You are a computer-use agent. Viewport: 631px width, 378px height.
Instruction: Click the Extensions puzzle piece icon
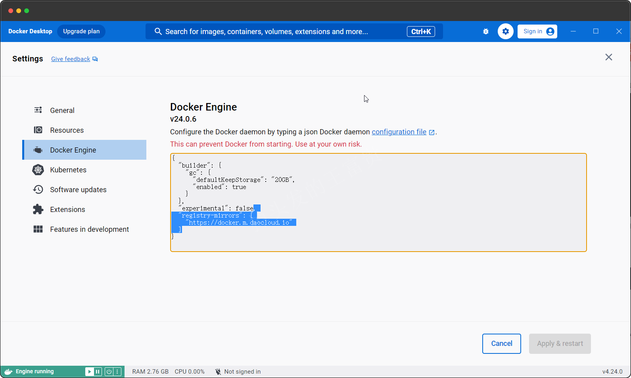(38, 209)
